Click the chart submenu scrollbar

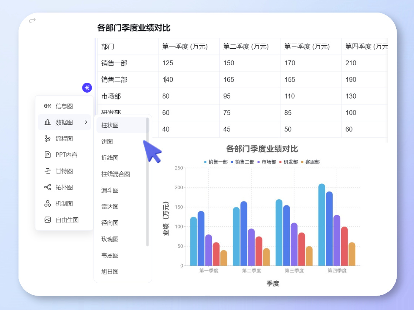pos(147,181)
